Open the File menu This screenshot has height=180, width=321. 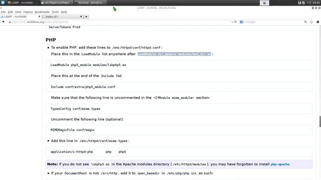(x=4, y=12)
